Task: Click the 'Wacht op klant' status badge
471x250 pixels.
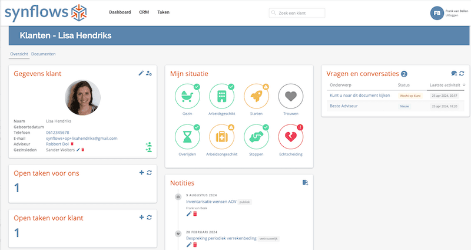Action: click(x=410, y=96)
